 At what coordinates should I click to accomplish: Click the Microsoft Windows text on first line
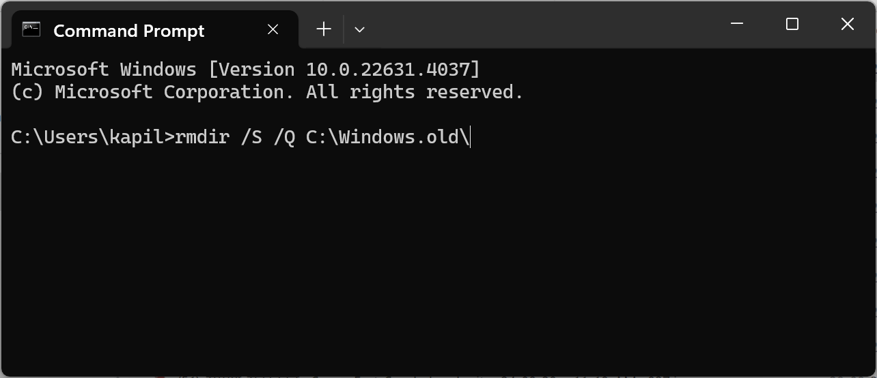pyautogui.click(x=103, y=70)
